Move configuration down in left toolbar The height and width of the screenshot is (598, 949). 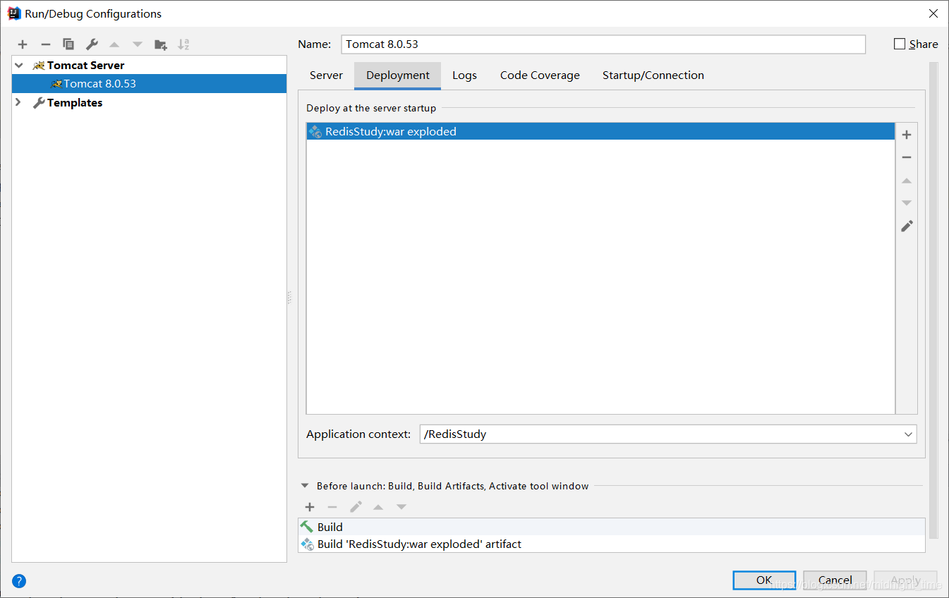[138, 44]
